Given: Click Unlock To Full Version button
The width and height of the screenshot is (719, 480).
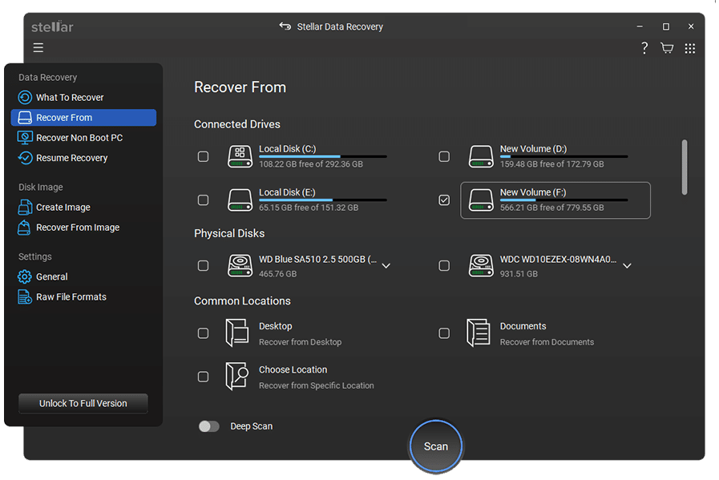Looking at the screenshot, I should click(x=83, y=403).
